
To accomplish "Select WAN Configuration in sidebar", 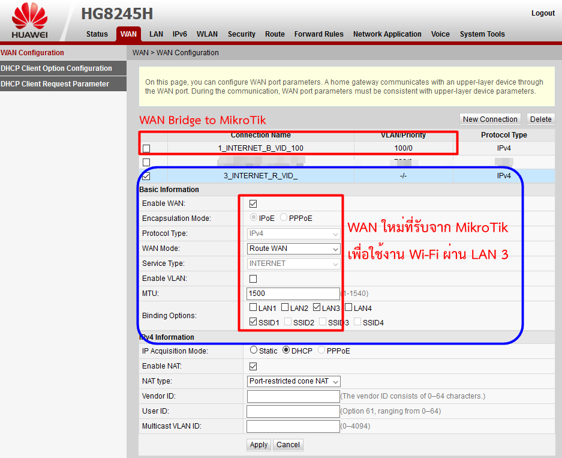I will (x=63, y=53).
